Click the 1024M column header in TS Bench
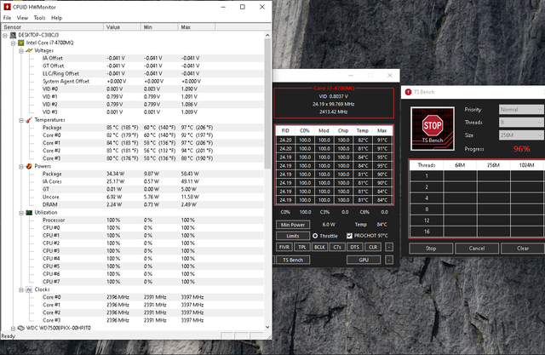This screenshot has width=545, height=355. 526,165
